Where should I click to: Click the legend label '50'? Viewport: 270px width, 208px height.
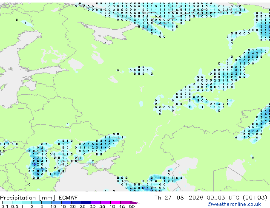[132, 206]
